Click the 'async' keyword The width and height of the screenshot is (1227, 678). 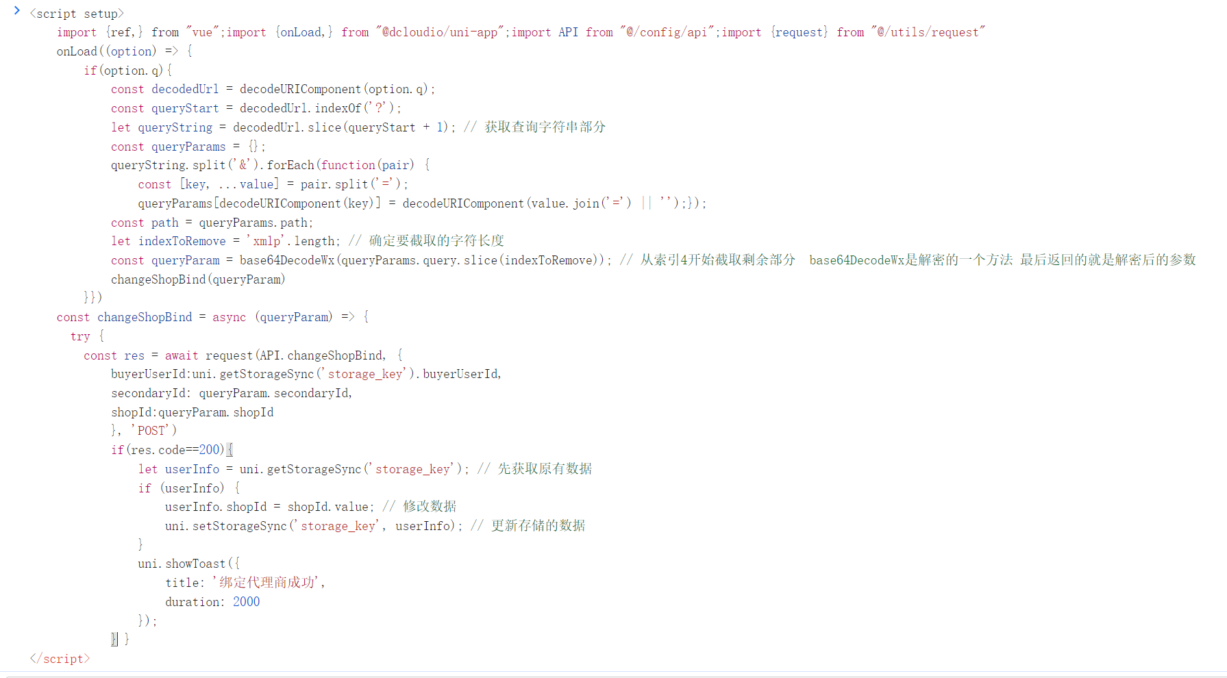tap(230, 317)
